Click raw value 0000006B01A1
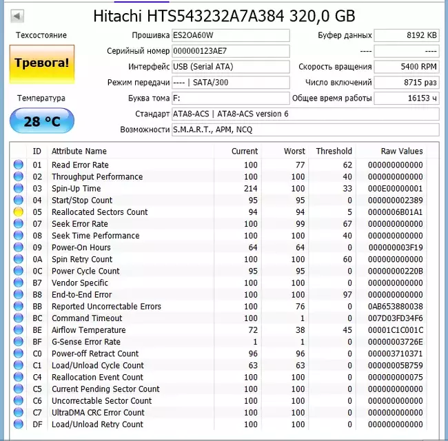 click(396, 212)
